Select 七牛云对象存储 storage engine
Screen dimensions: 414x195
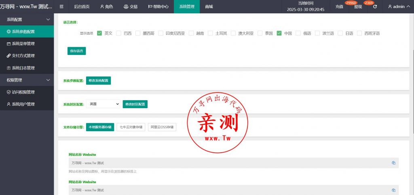pos(131,127)
